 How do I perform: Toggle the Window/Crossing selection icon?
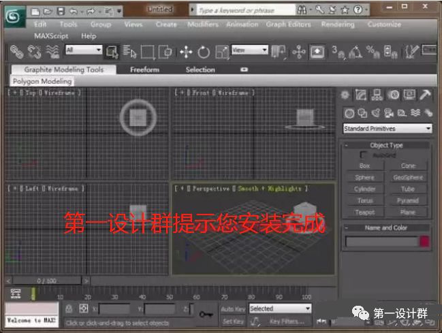[165, 52]
